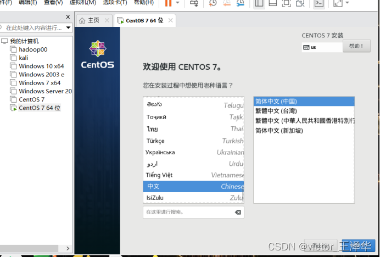380x257 pixels.
Task: Choose Tajik in the language list
Action: [x=193, y=117]
